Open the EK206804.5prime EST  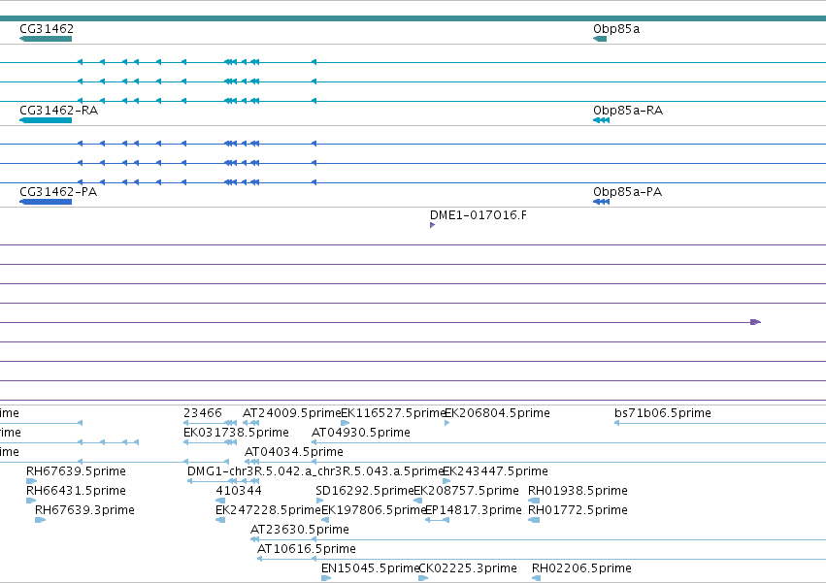(447, 423)
